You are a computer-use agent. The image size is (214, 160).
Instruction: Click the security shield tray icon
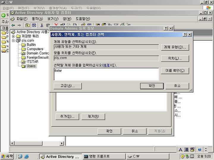click(182, 156)
